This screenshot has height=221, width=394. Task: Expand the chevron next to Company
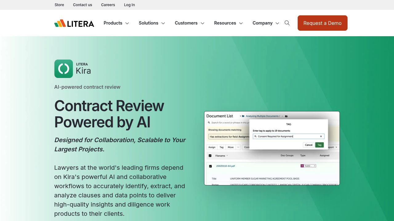tap(277, 23)
